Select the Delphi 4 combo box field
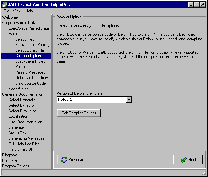The height and width of the screenshot is (177, 208). pos(91,100)
